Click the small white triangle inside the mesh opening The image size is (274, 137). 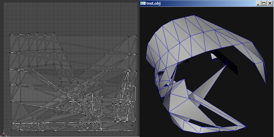point(214,56)
